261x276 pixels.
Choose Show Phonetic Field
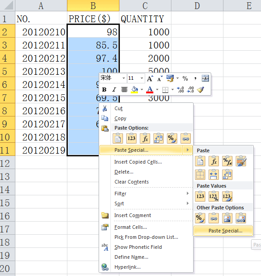[x=138, y=247]
